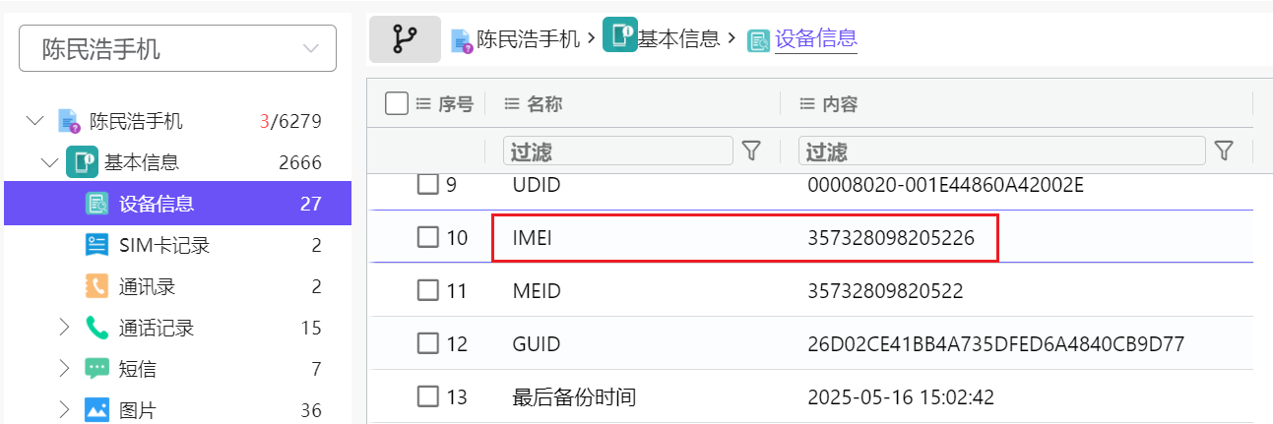Click the 通讯录 contacts icon
Viewport: 1273px width, 424px height.
96,286
